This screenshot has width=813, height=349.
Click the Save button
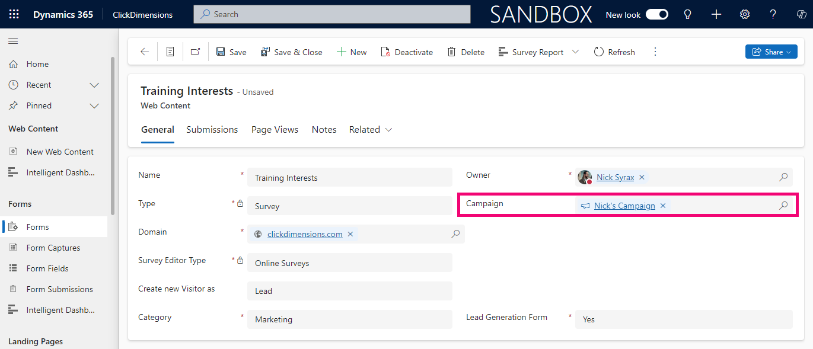(x=231, y=52)
